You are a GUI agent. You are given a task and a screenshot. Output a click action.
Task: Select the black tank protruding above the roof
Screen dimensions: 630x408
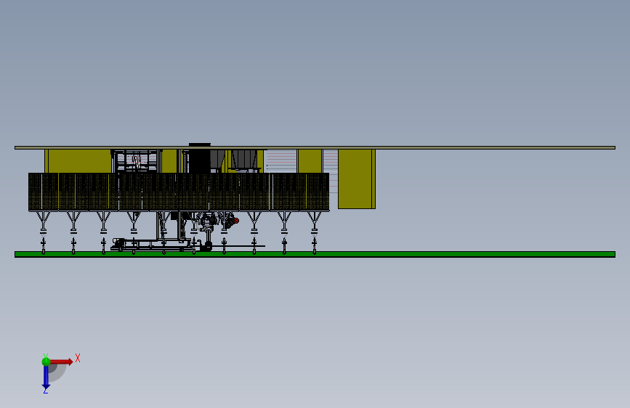(200, 158)
